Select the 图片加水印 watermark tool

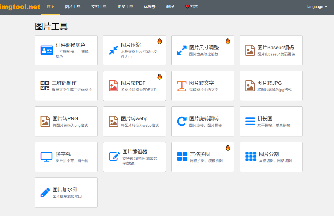click(x=66, y=192)
